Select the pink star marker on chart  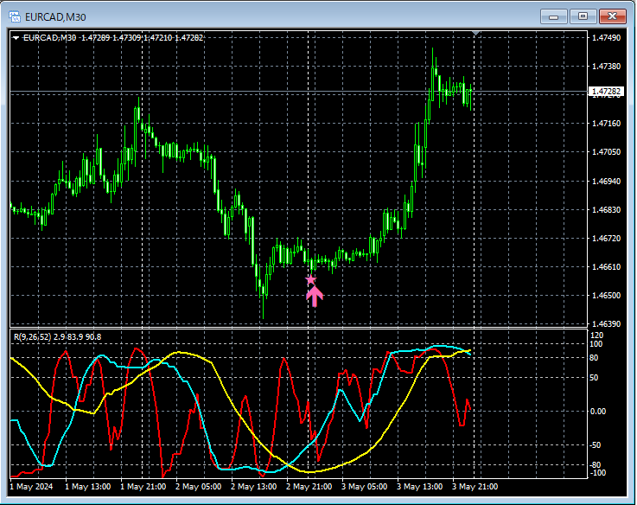click(311, 279)
